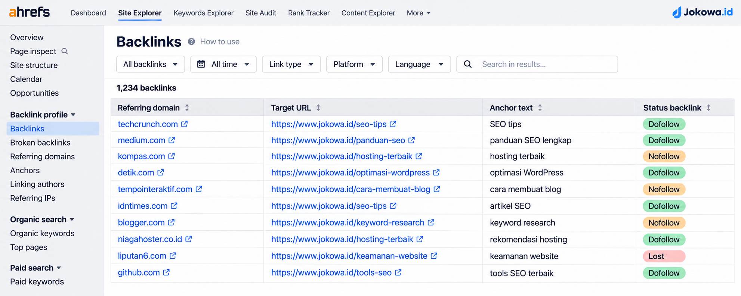
Task: Open the Link type filter dropdown
Action: 291,64
